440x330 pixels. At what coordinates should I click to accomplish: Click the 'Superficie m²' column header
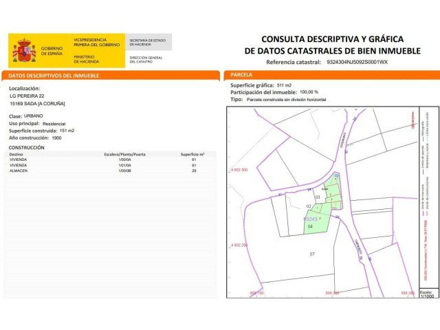(192, 154)
